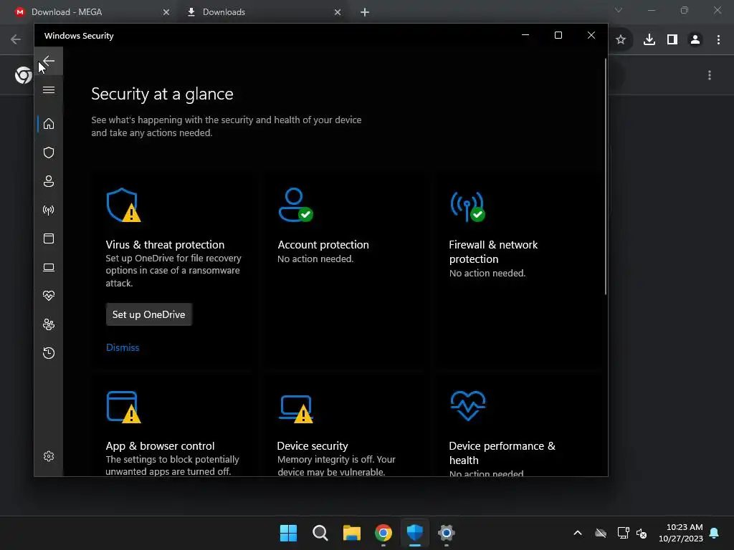Click the Windows Security vertical scrollbar
Image resolution: width=734 pixels, height=550 pixels.
click(x=605, y=177)
